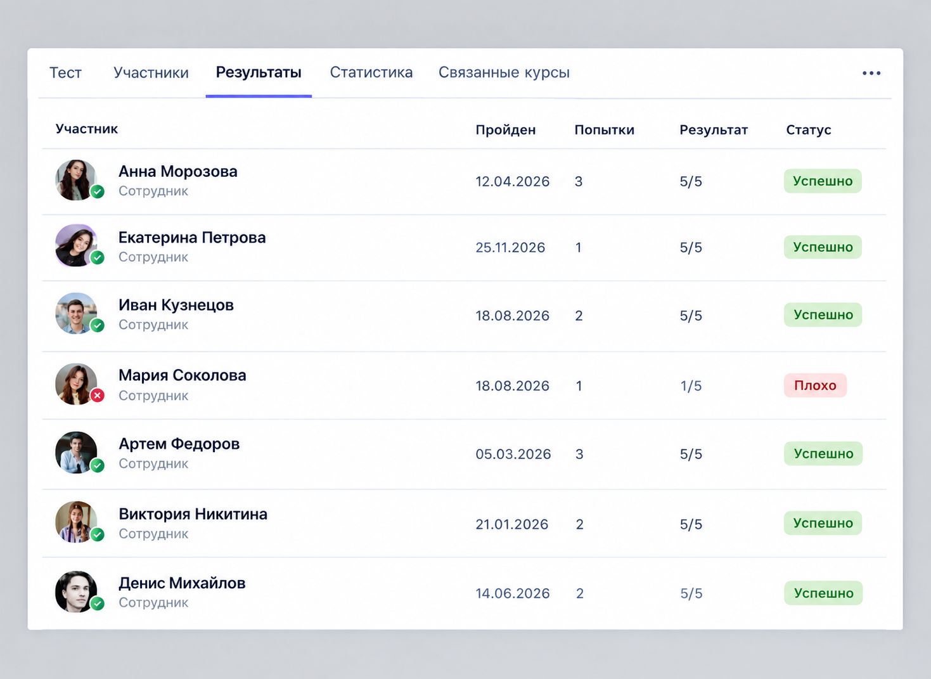Open Екатерина Петрова's name link

(192, 238)
